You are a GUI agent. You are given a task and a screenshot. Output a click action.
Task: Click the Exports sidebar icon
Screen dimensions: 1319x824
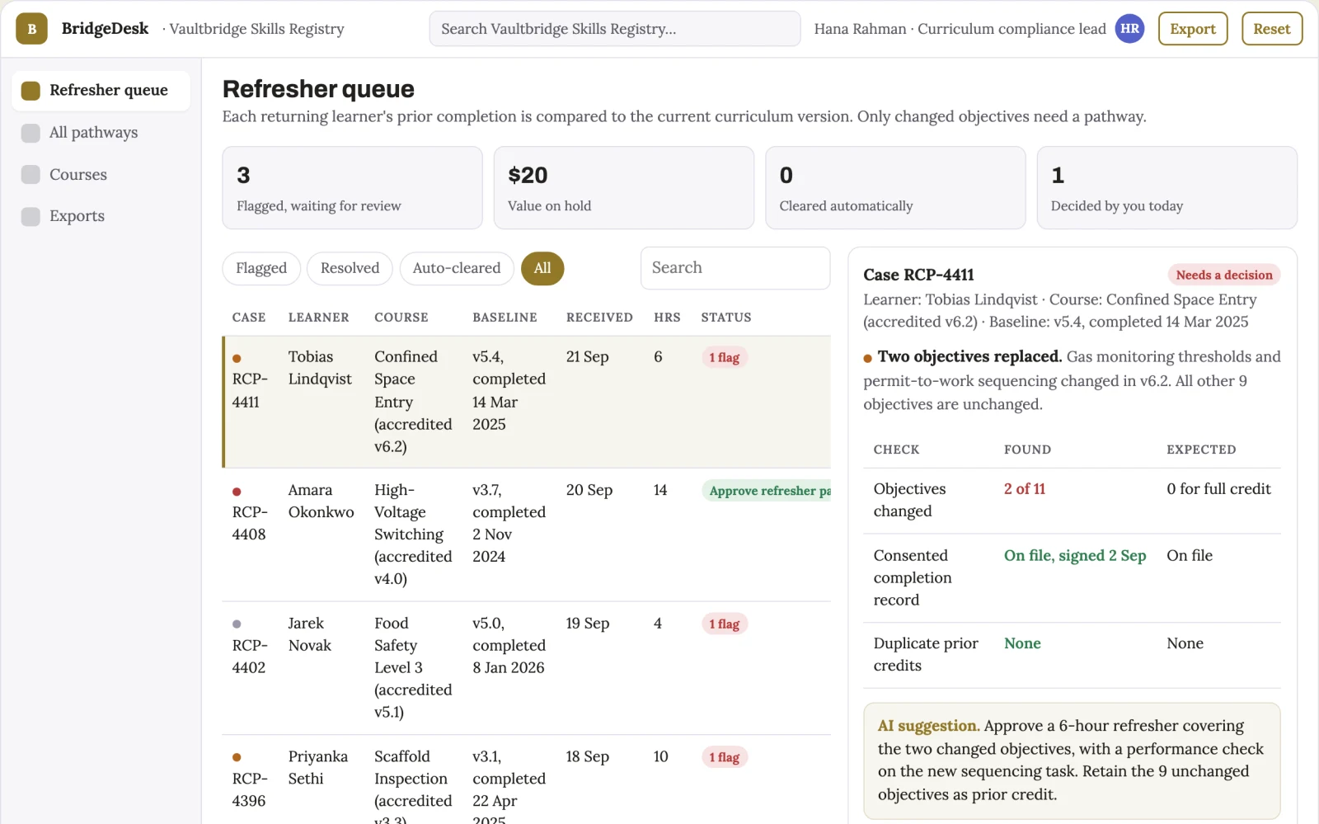tap(31, 216)
